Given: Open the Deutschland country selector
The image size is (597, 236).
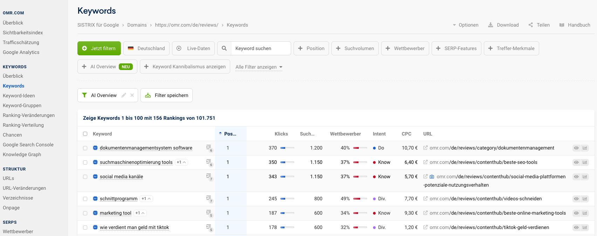Looking at the screenshot, I should pos(146,48).
